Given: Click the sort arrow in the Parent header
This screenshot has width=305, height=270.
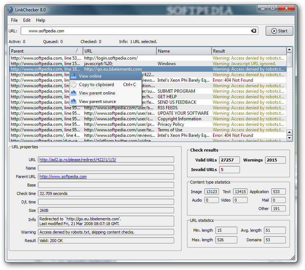Looking at the screenshot, I should (x=78, y=51).
